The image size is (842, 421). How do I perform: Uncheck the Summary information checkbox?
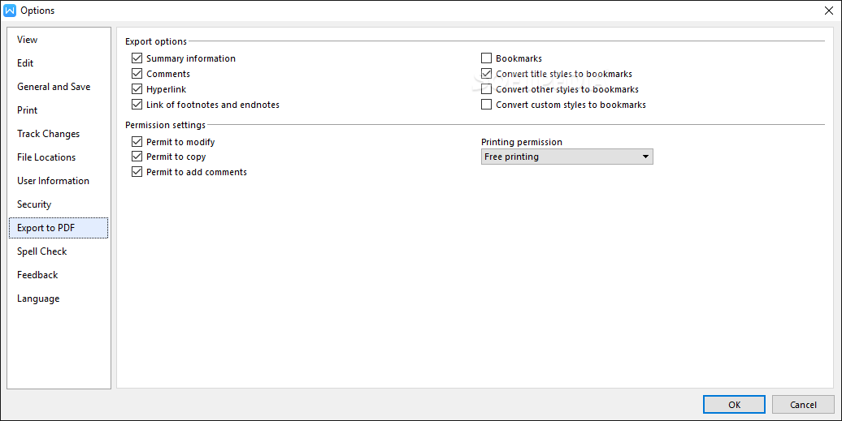click(x=137, y=58)
